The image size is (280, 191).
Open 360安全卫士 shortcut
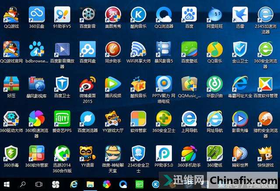pos(164,118)
